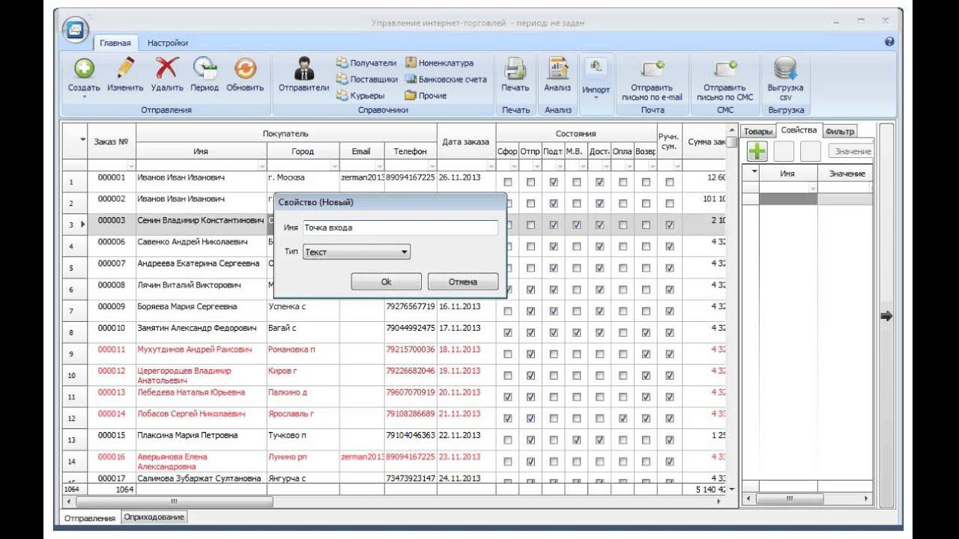Click the date 20.11.2013 cell
Screen dimensions: 959x539
[x=459, y=392]
